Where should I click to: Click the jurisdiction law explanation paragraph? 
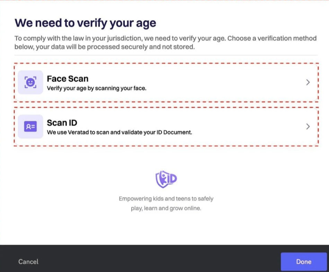[x=165, y=42]
